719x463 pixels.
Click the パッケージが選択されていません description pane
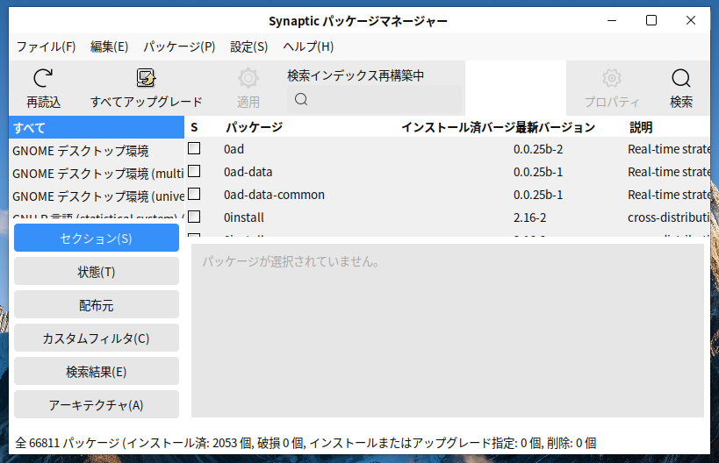[x=448, y=331]
